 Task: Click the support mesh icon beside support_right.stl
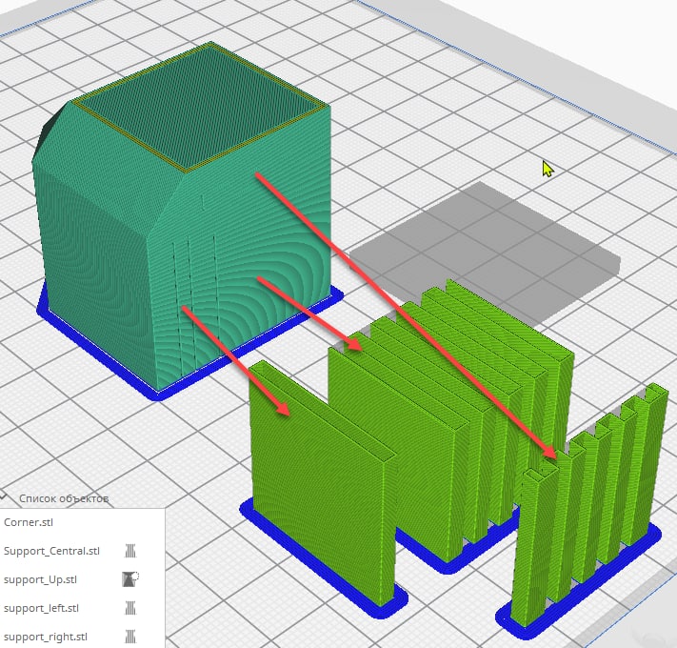click(129, 637)
